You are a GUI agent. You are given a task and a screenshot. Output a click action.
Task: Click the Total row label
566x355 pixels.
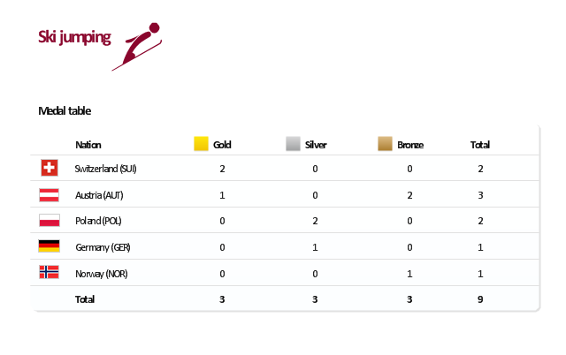coord(85,299)
